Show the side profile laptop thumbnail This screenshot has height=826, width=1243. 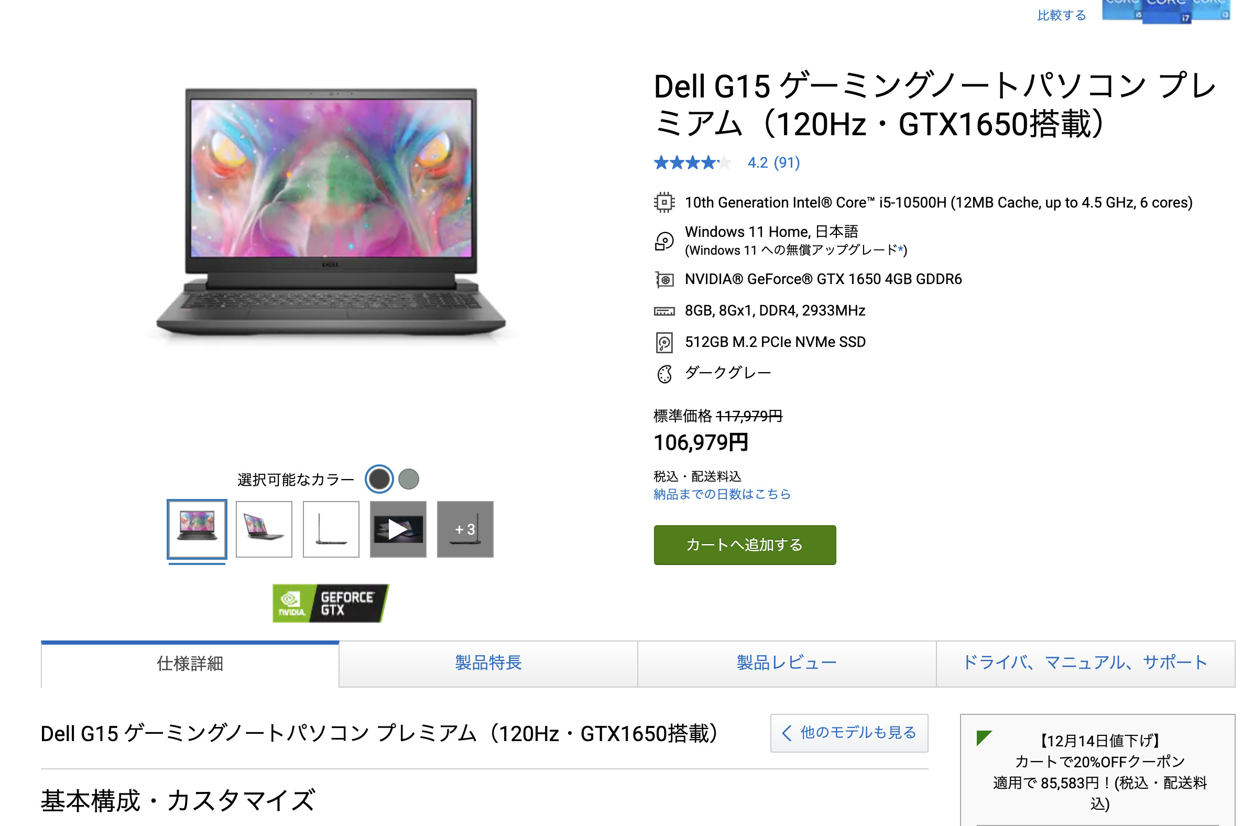coord(331,529)
